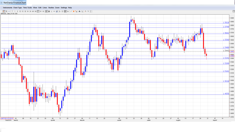Open the Instruments menu
This screenshot has height=132, width=235.
(8, 8)
